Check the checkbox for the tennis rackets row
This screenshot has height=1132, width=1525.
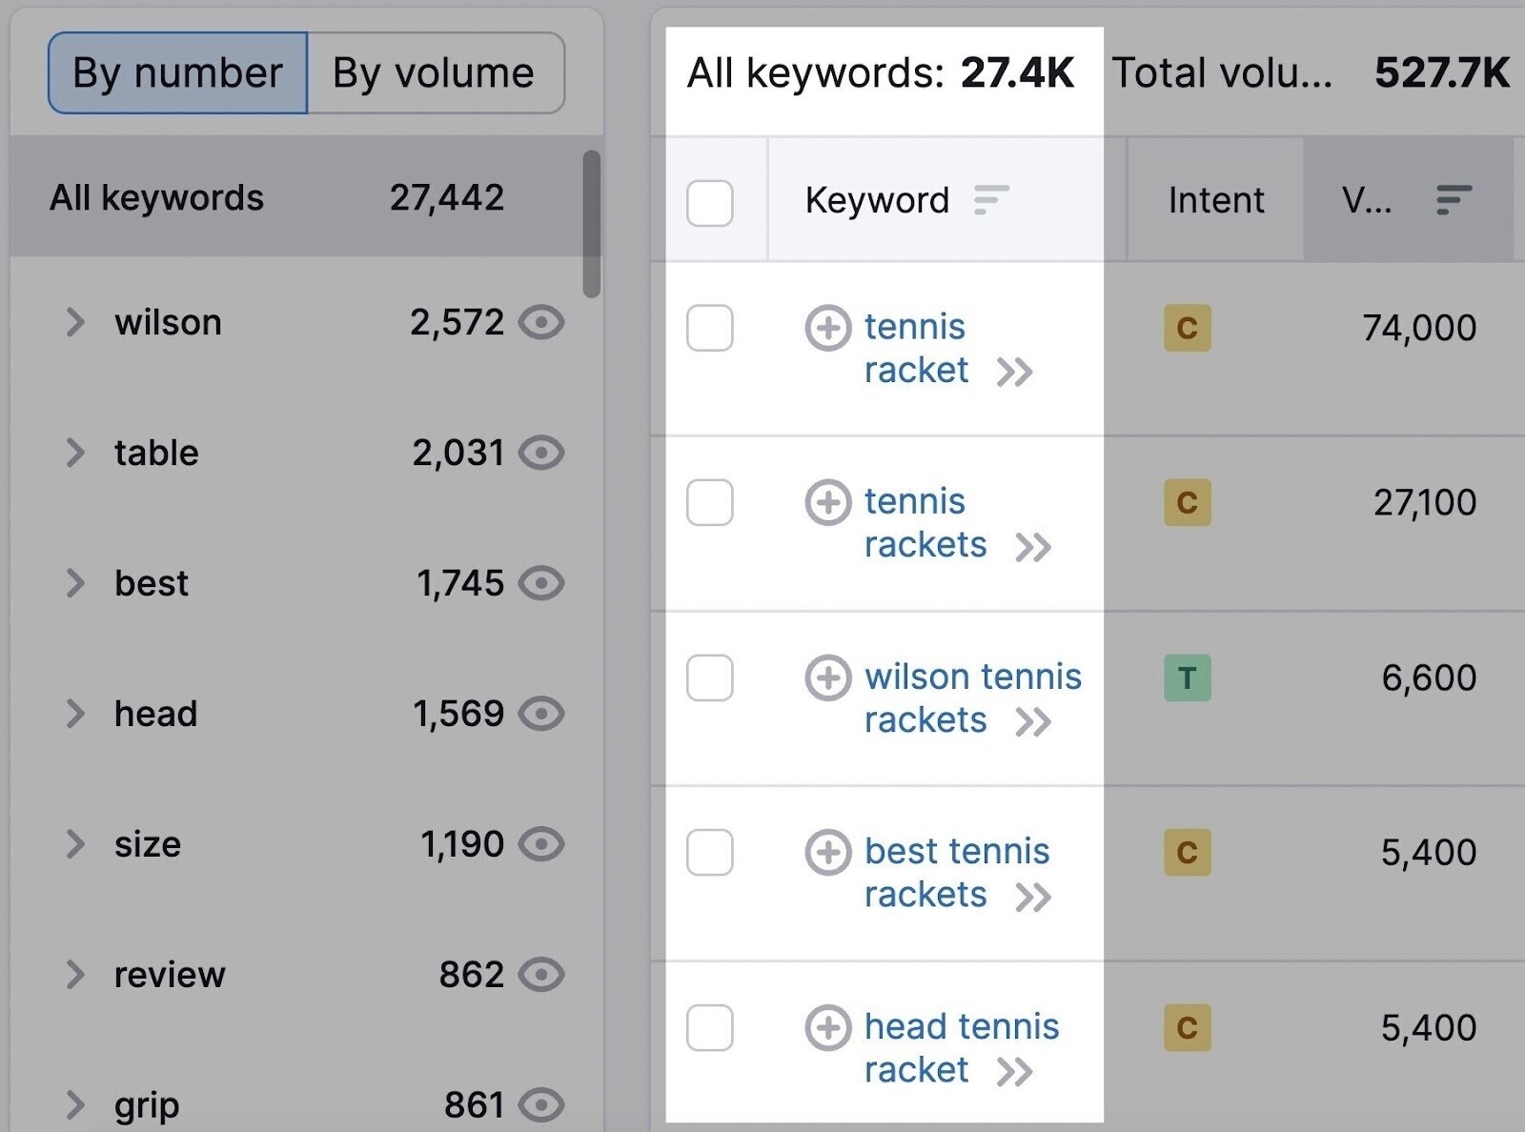[709, 503]
